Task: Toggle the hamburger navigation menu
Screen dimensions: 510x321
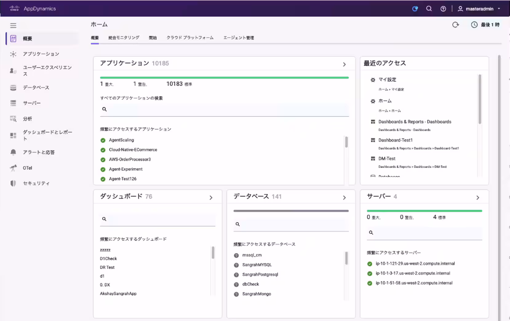Action: [x=13, y=26]
